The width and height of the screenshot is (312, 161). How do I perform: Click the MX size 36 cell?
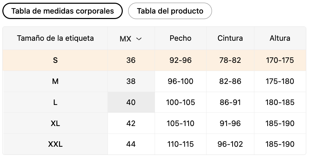pyautogui.click(x=131, y=60)
